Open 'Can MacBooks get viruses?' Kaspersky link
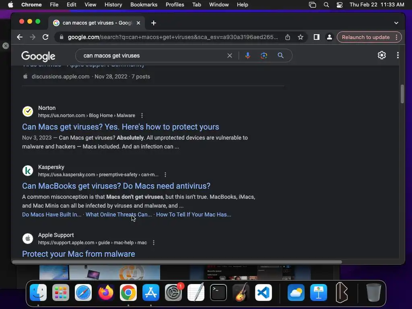 click(x=116, y=186)
